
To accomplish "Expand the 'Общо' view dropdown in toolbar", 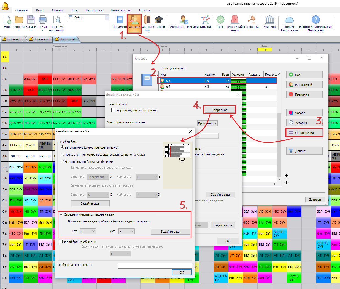I will (107, 17).
